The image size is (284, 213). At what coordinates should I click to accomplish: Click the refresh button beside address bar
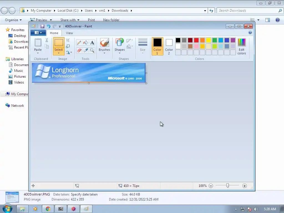[211, 11]
